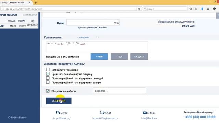219x123 pixels.
Task: Click the Сума amount input field
Action: point(93,23)
